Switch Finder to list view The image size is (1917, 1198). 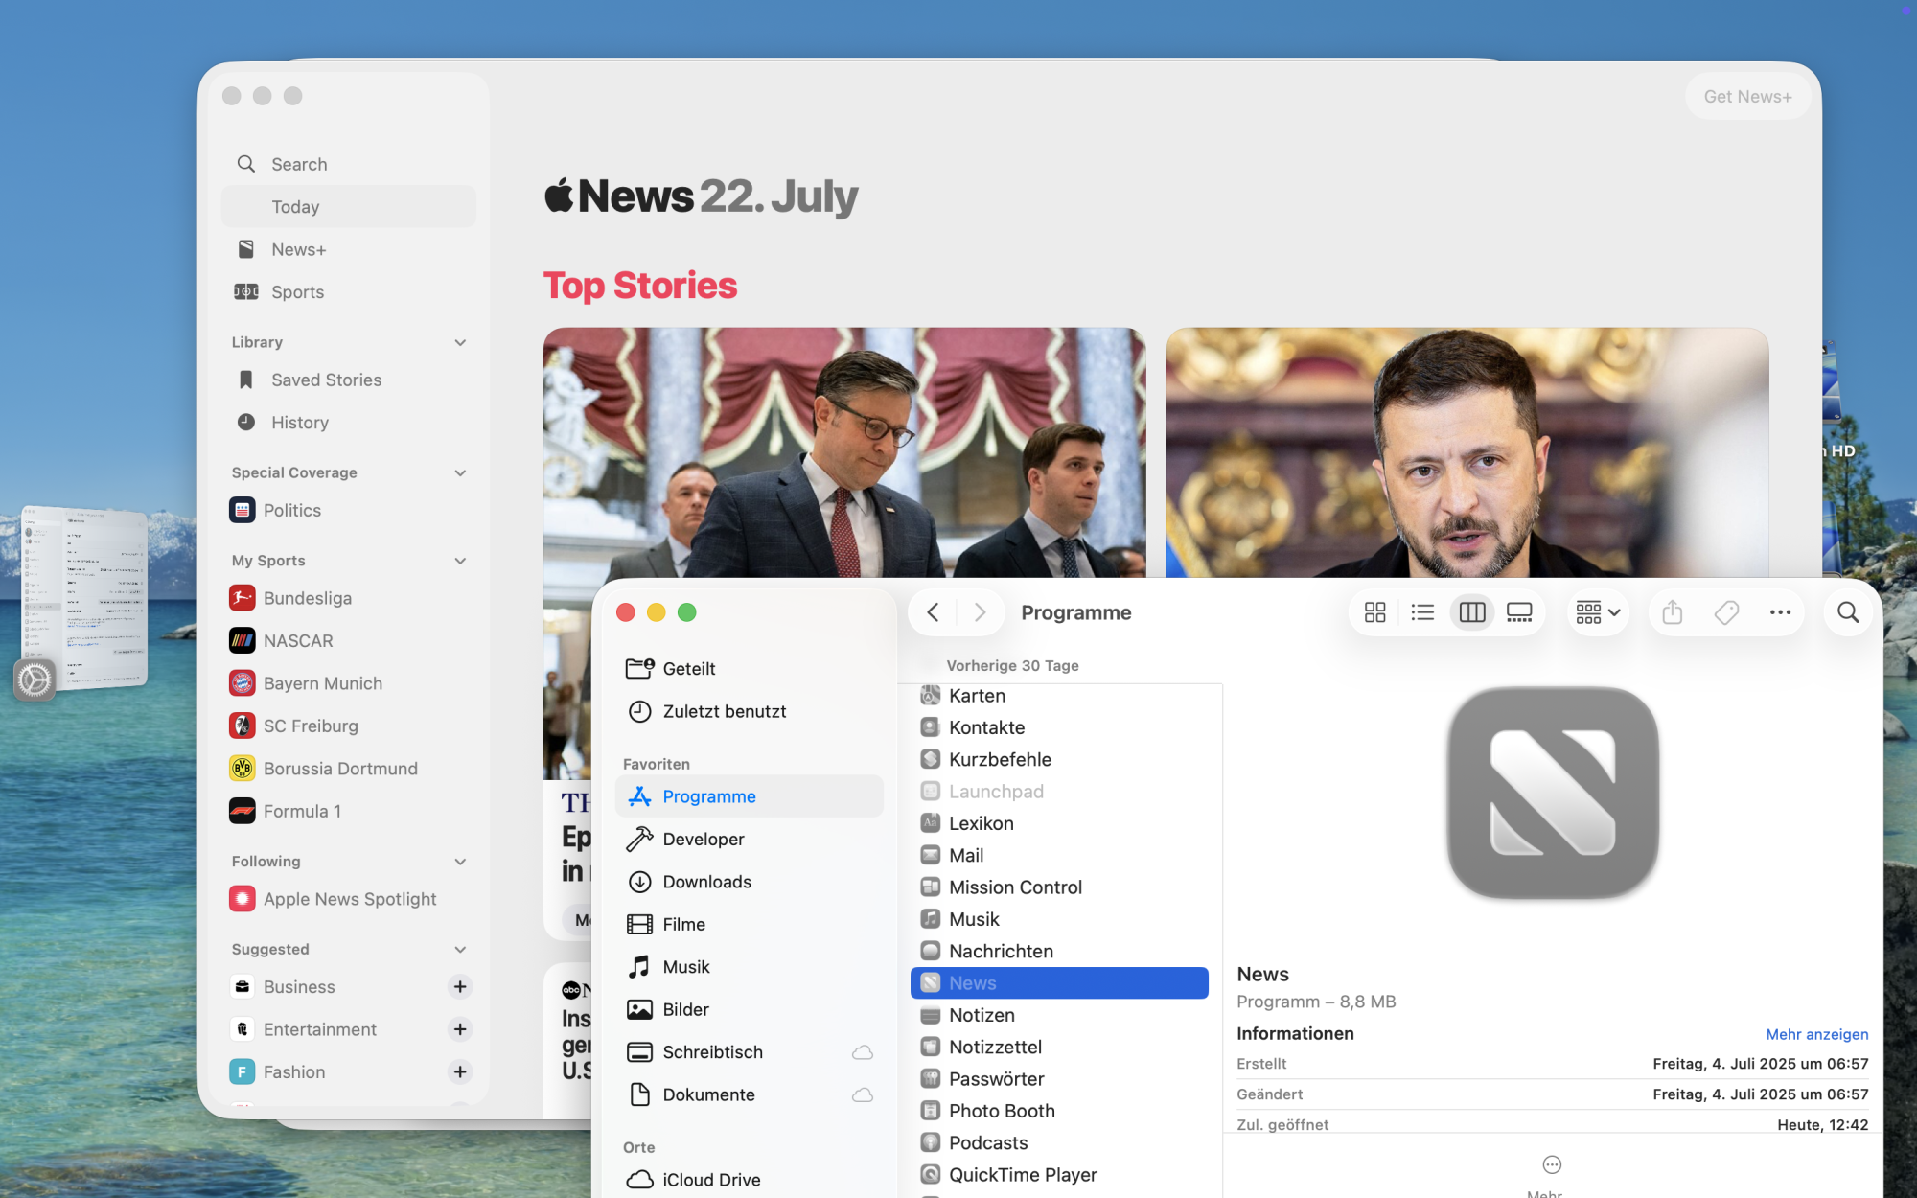(x=1422, y=612)
